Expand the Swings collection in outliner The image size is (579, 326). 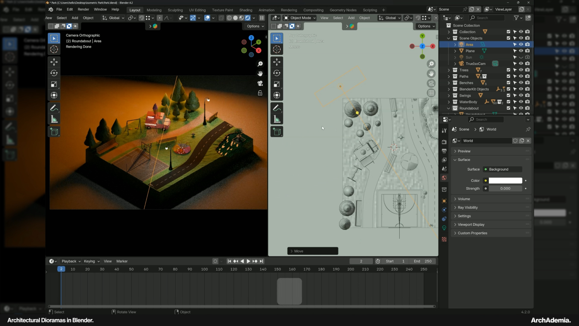point(449,96)
